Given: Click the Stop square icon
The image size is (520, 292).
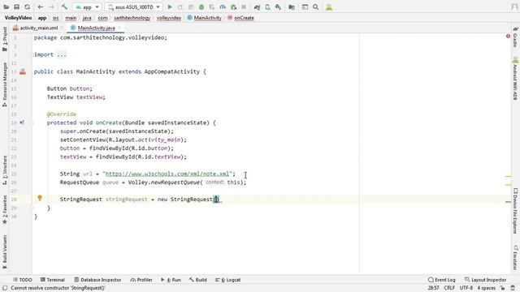Looking at the screenshot, I should pos(244,7).
